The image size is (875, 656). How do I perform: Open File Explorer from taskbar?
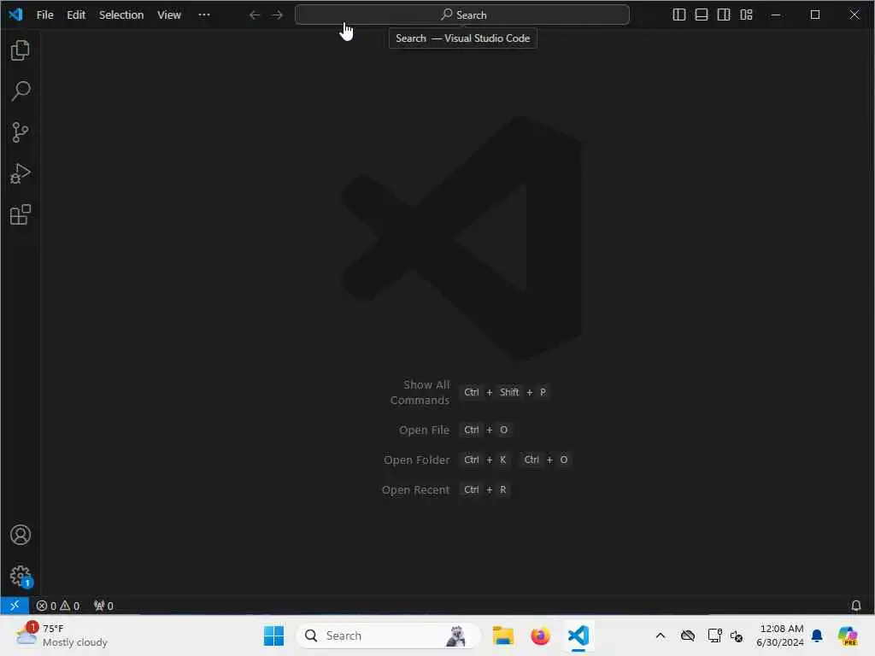pos(502,635)
